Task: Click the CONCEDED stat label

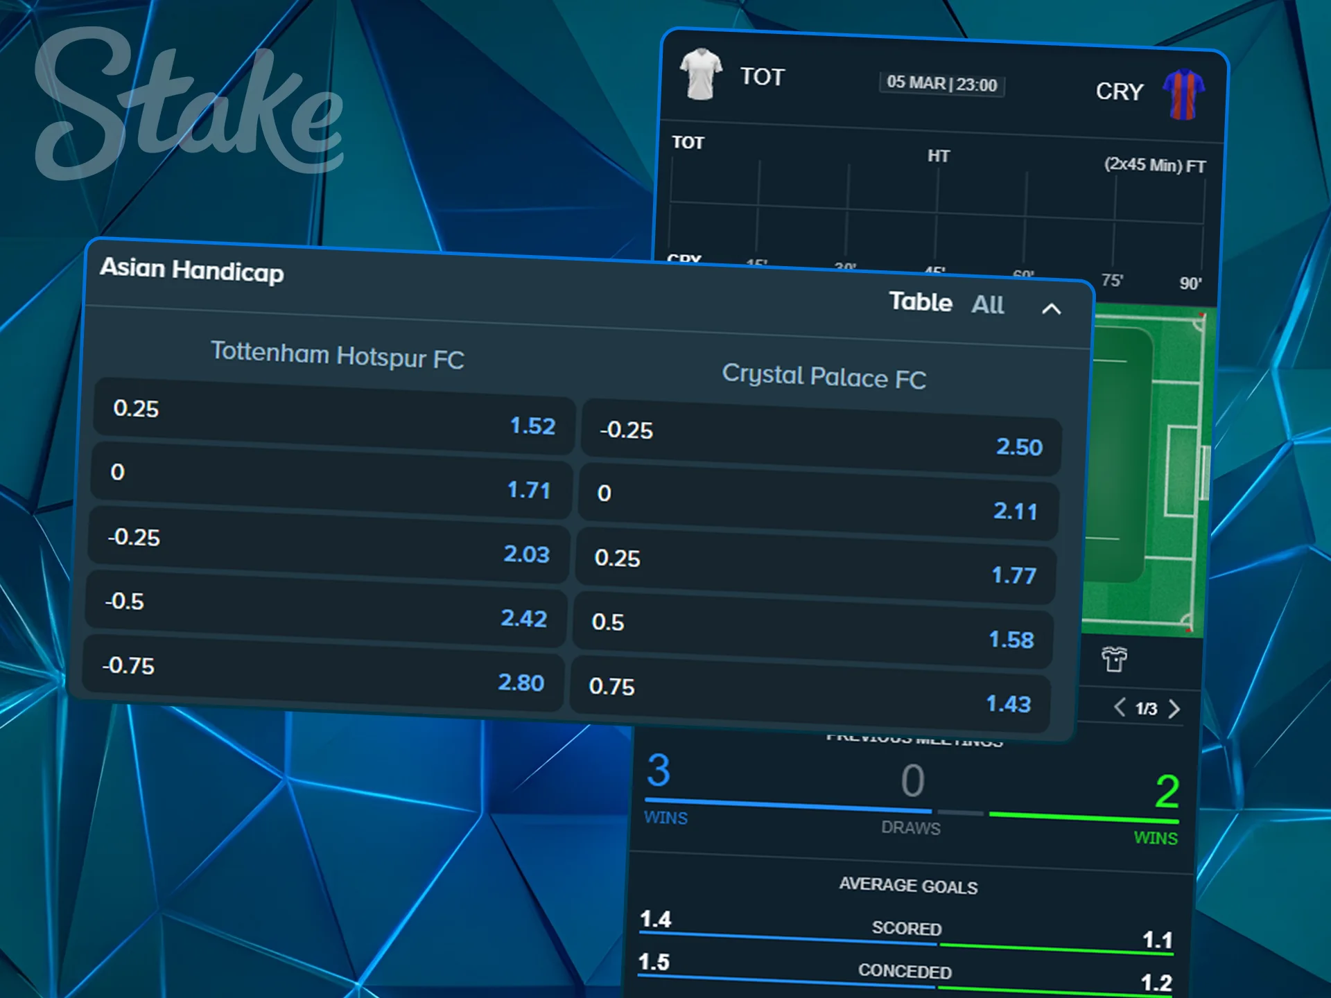Action: point(905,971)
